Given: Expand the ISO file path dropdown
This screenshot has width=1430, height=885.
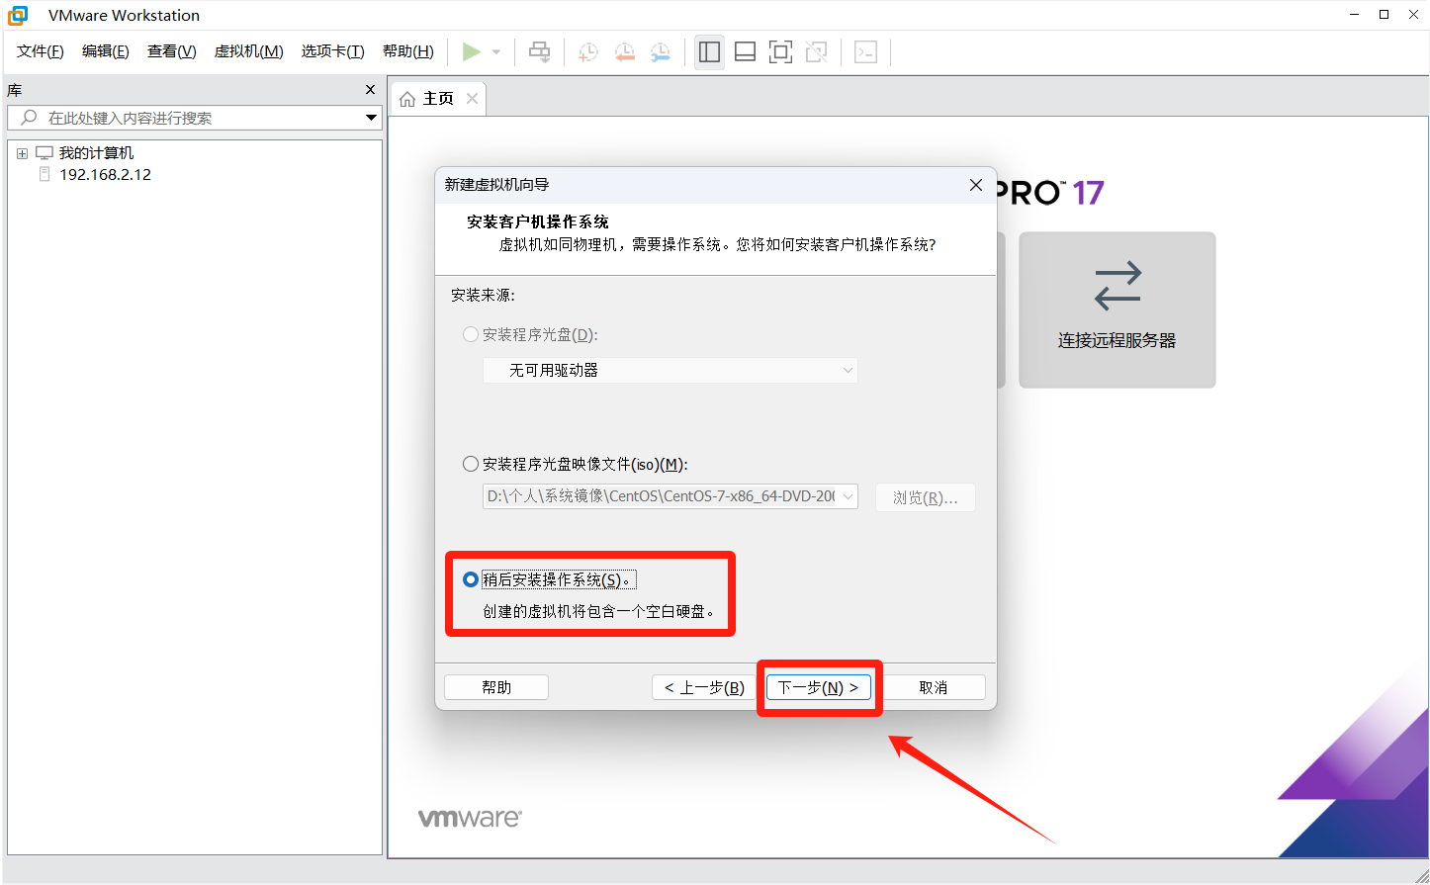Looking at the screenshot, I should pos(849,496).
